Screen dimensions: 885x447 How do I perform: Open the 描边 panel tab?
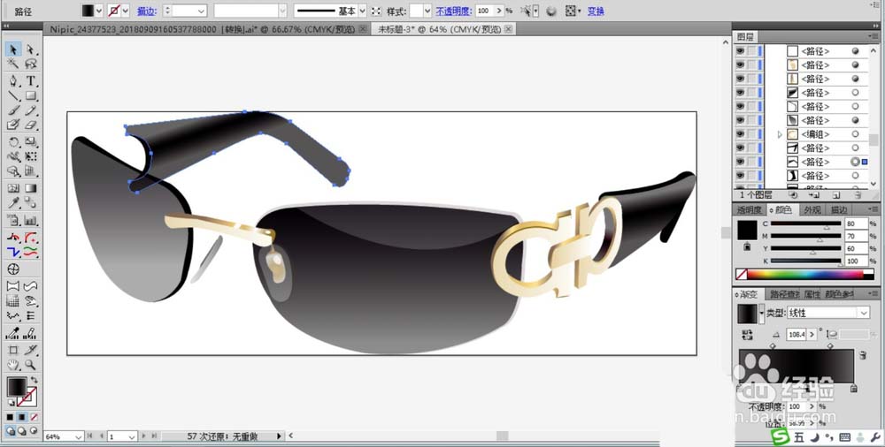point(838,209)
